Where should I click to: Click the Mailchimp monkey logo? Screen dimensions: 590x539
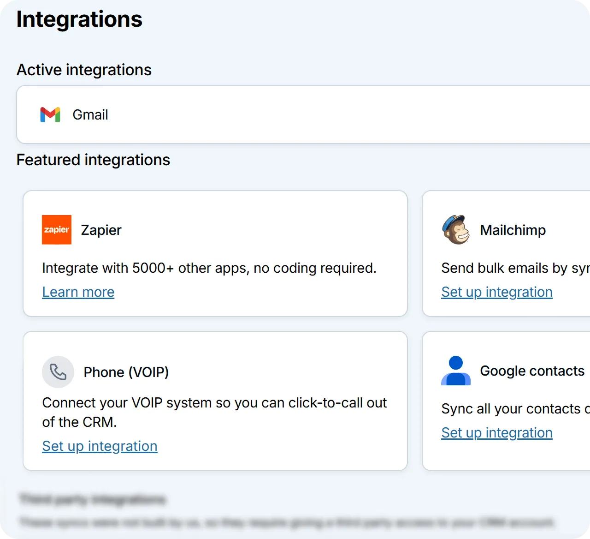456,229
